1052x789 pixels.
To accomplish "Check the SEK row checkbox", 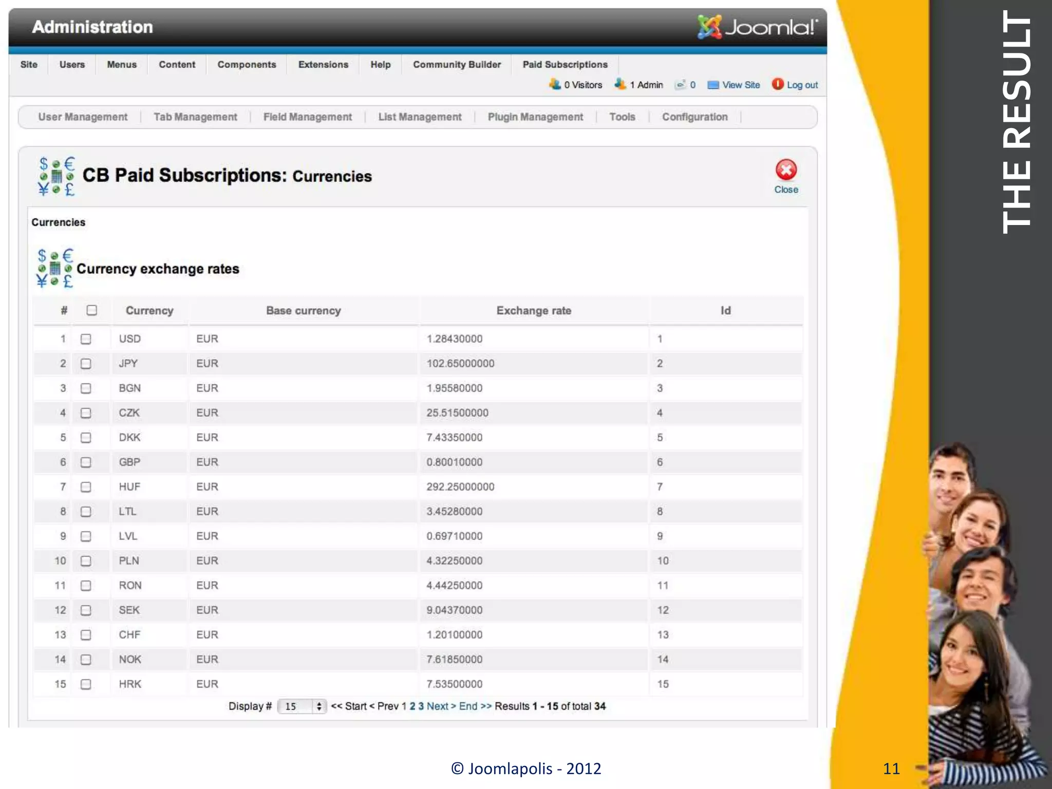I will pyautogui.click(x=86, y=610).
